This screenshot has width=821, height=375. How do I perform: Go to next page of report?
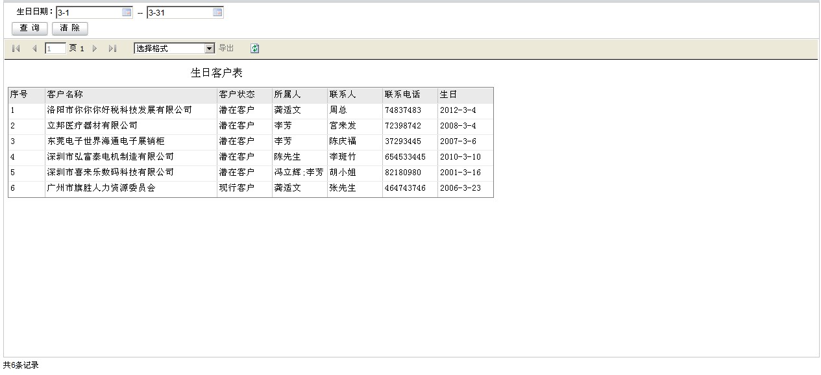(x=95, y=49)
